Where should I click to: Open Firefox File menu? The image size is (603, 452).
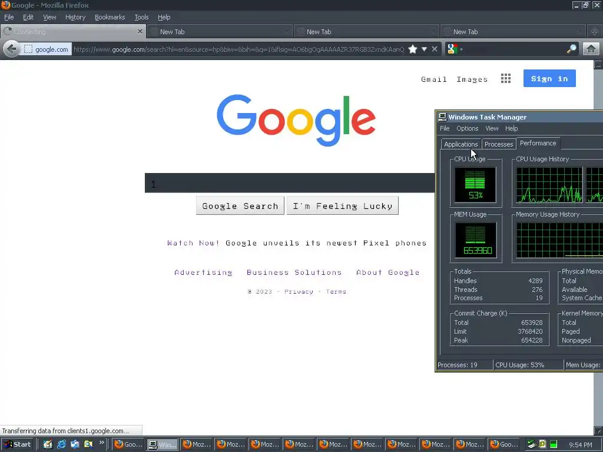coord(9,17)
